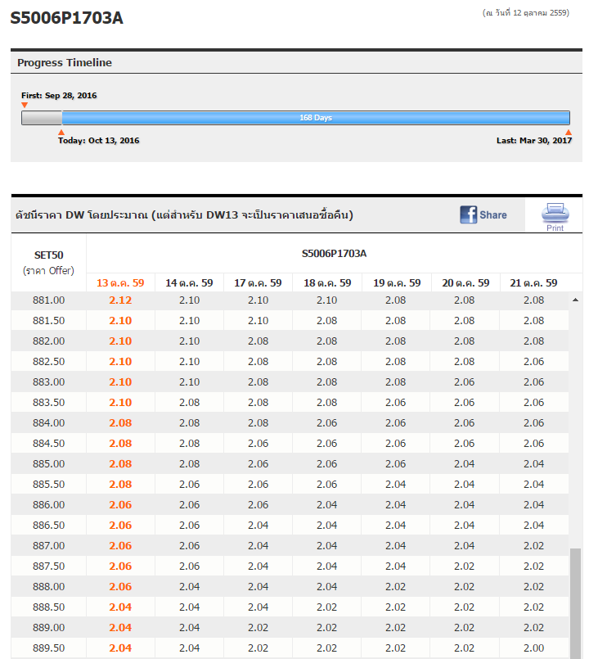The image size is (589, 659).
Task: Click SET50 value 887.00
Action: tap(49, 545)
